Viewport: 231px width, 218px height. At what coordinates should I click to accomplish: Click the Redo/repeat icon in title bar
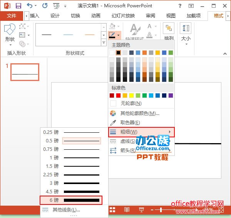[45, 6]
